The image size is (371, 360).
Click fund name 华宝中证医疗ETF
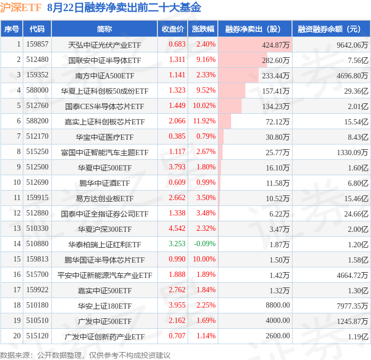104,137
